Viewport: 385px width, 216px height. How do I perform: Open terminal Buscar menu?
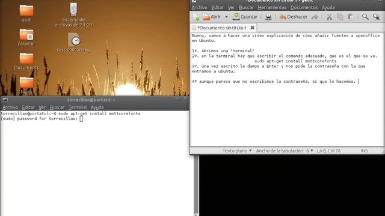tap(57, 107)
